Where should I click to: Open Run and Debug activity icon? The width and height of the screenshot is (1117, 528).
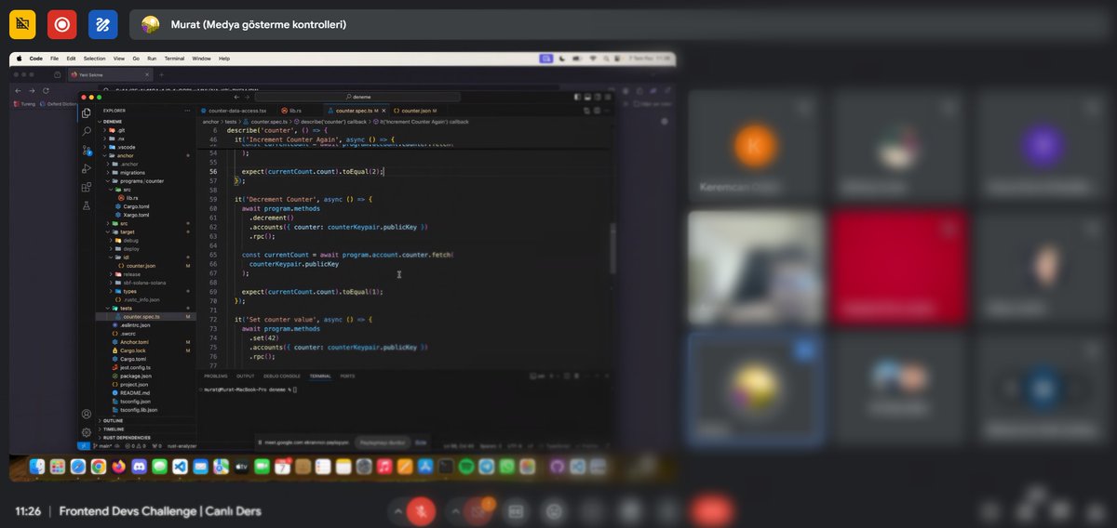pos(87,168)
